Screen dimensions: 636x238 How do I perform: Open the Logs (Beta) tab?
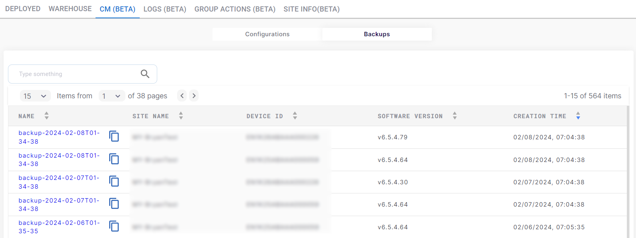[165, 9]
